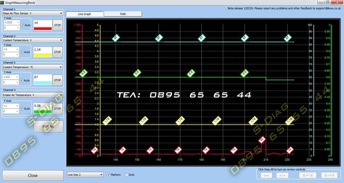Click the Channel 4 value field showing 0.58
344x183 pixels.
pos(43,106)
